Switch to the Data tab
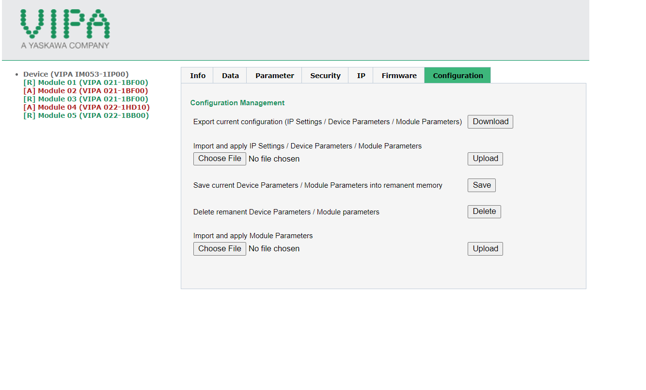This screenshot has height=390, width=646. click(230, 75)
